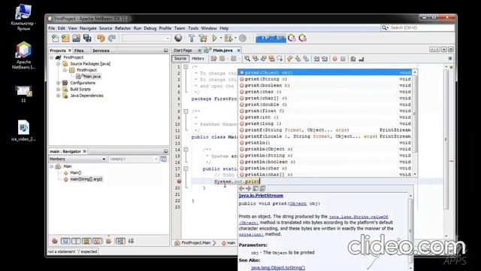Click the Build Project hammer icon

(192, 38)
